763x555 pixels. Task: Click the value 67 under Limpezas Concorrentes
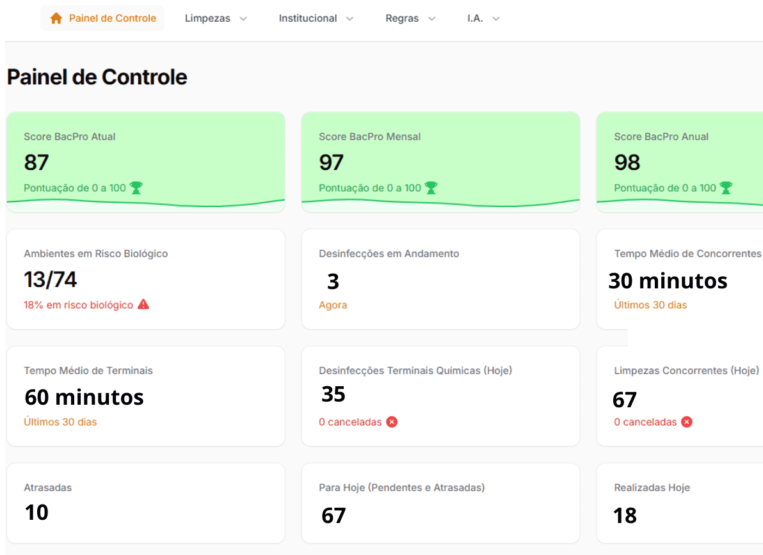coord(624,400)
